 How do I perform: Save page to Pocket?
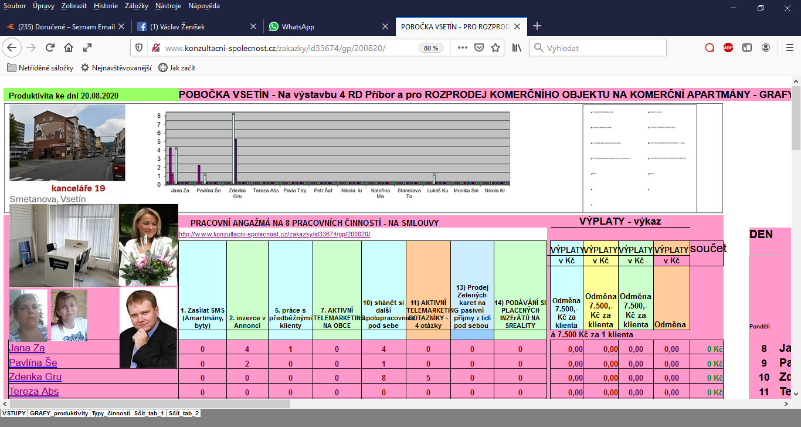pyautogui.click(x=479, y=48)
